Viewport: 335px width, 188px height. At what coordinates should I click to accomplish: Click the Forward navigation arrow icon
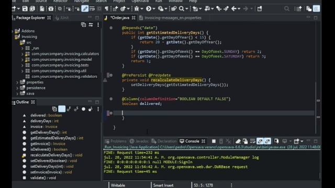(245, 9)
